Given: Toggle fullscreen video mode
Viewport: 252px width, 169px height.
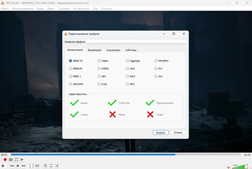Looking at the screenshot, I should point(31,166).
